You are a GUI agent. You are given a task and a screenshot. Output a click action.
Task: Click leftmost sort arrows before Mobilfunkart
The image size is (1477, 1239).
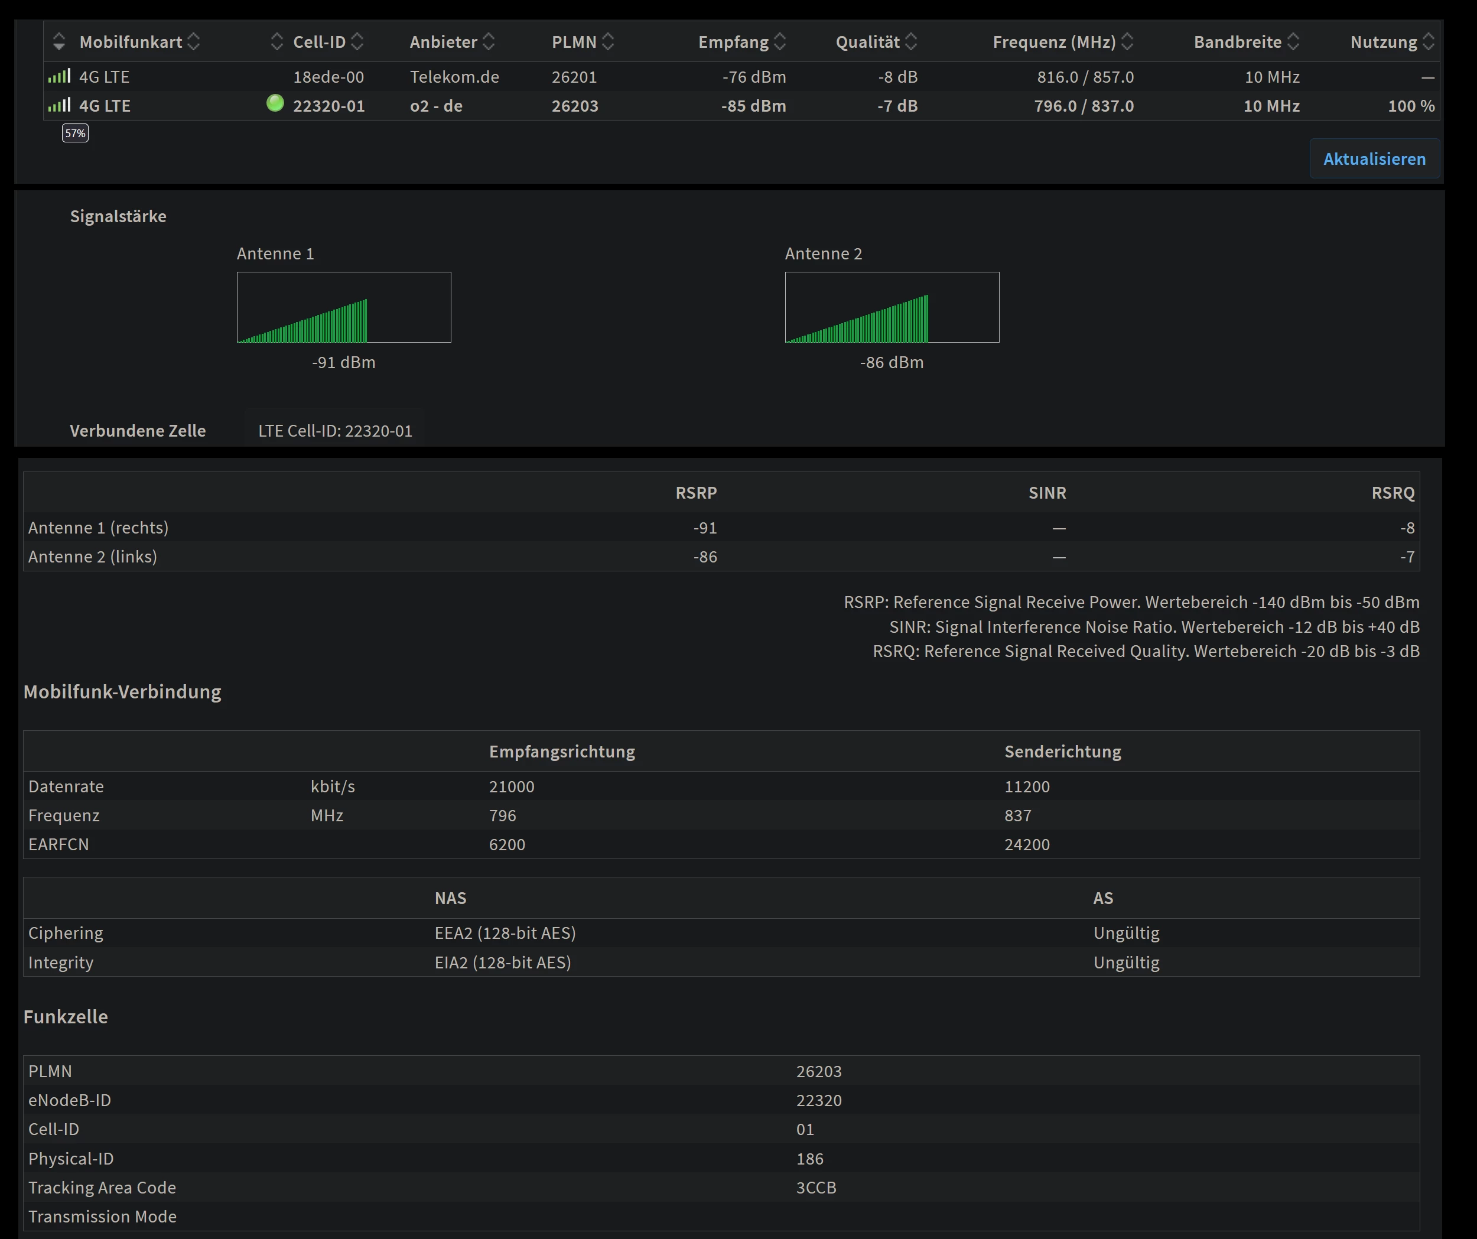point(59,41)
